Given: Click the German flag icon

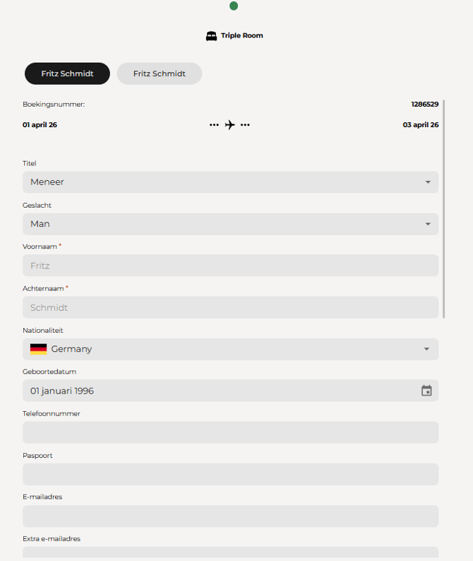Looking at the screenshot, I should pos(39,349).
